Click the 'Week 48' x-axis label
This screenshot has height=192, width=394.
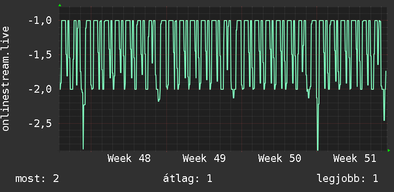(x=129, y=159)
